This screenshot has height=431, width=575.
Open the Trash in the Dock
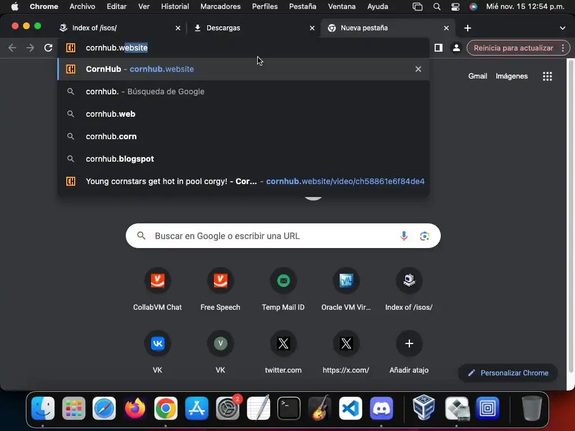tap(532, 408)
